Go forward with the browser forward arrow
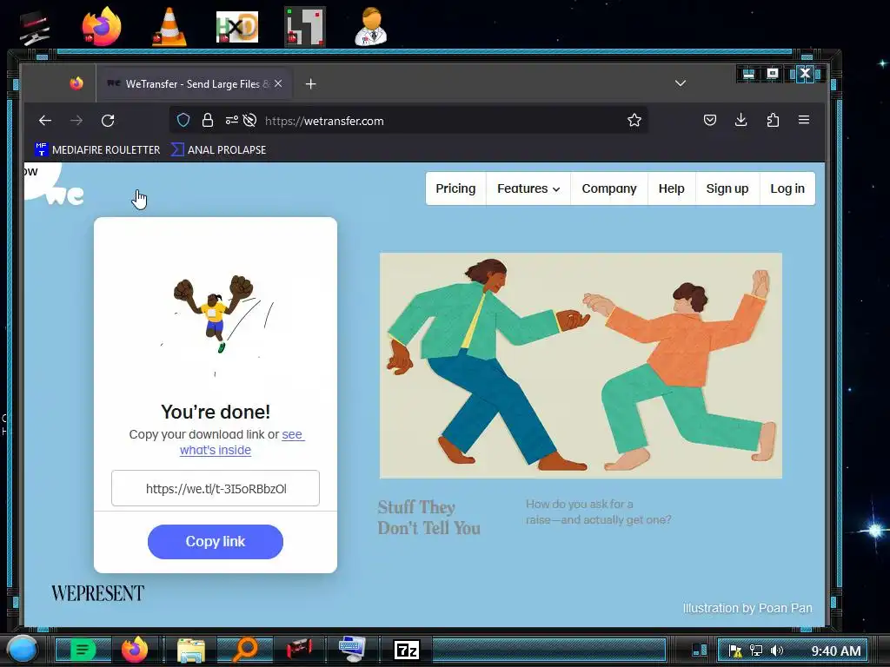The height and width of the screenshot is (667, 890). pos(76,120)
